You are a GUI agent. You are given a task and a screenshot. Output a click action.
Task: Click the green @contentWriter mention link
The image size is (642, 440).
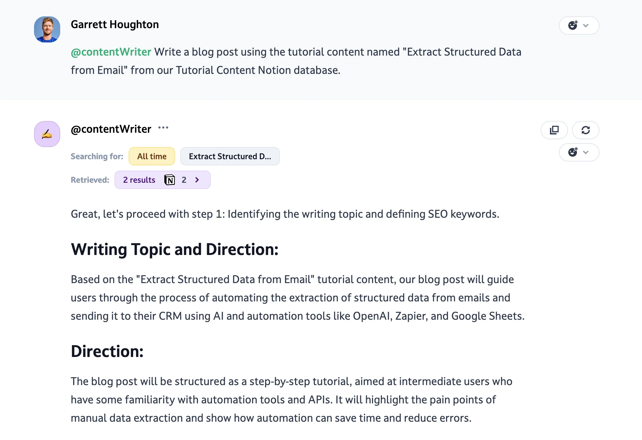(111, 52)
